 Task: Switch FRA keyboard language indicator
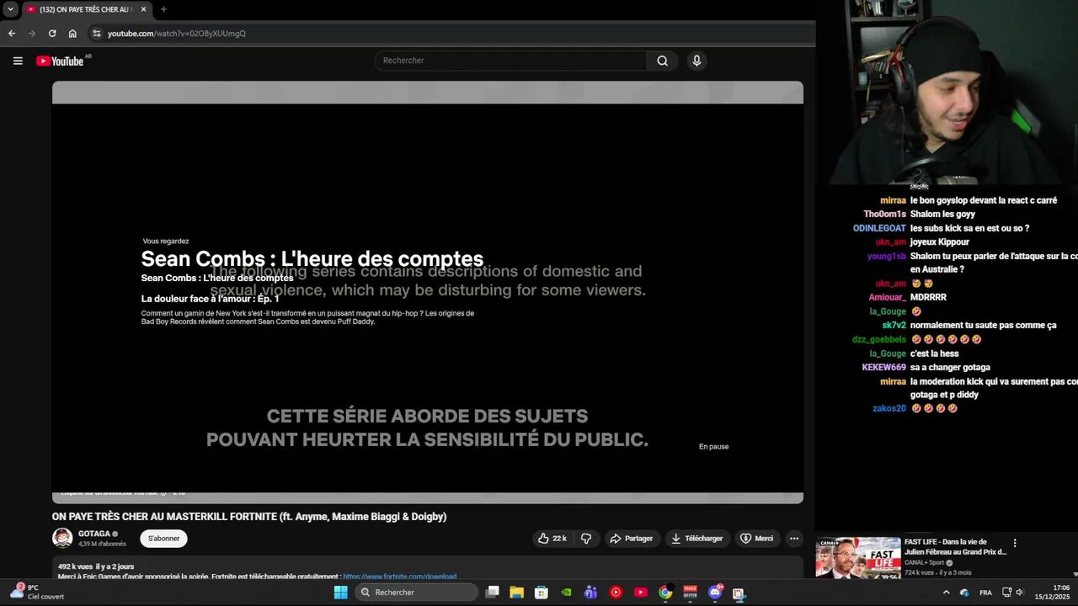(985, 593)
